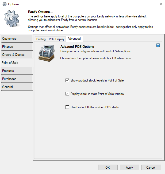The height and width of the screenshot is (174, 165).
Task: Click the large gear Options icon
Action: point(12,20)
